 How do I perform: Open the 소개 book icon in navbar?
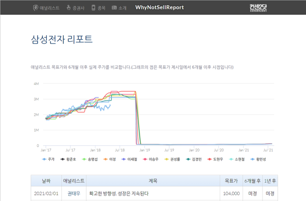pyautogui.click(x=114, y=7)
